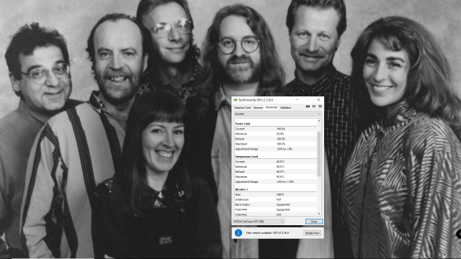
Task: Select the Temperature Limit Adjustment Range row
Action: (x=276, y=182)
